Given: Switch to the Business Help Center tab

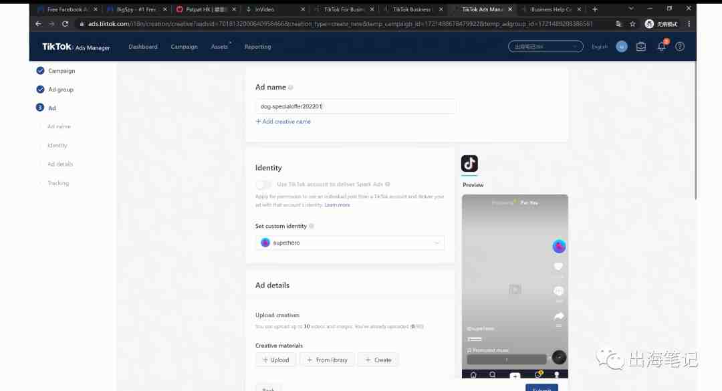Looking at the screenshot, I should (x=551, y=9).
